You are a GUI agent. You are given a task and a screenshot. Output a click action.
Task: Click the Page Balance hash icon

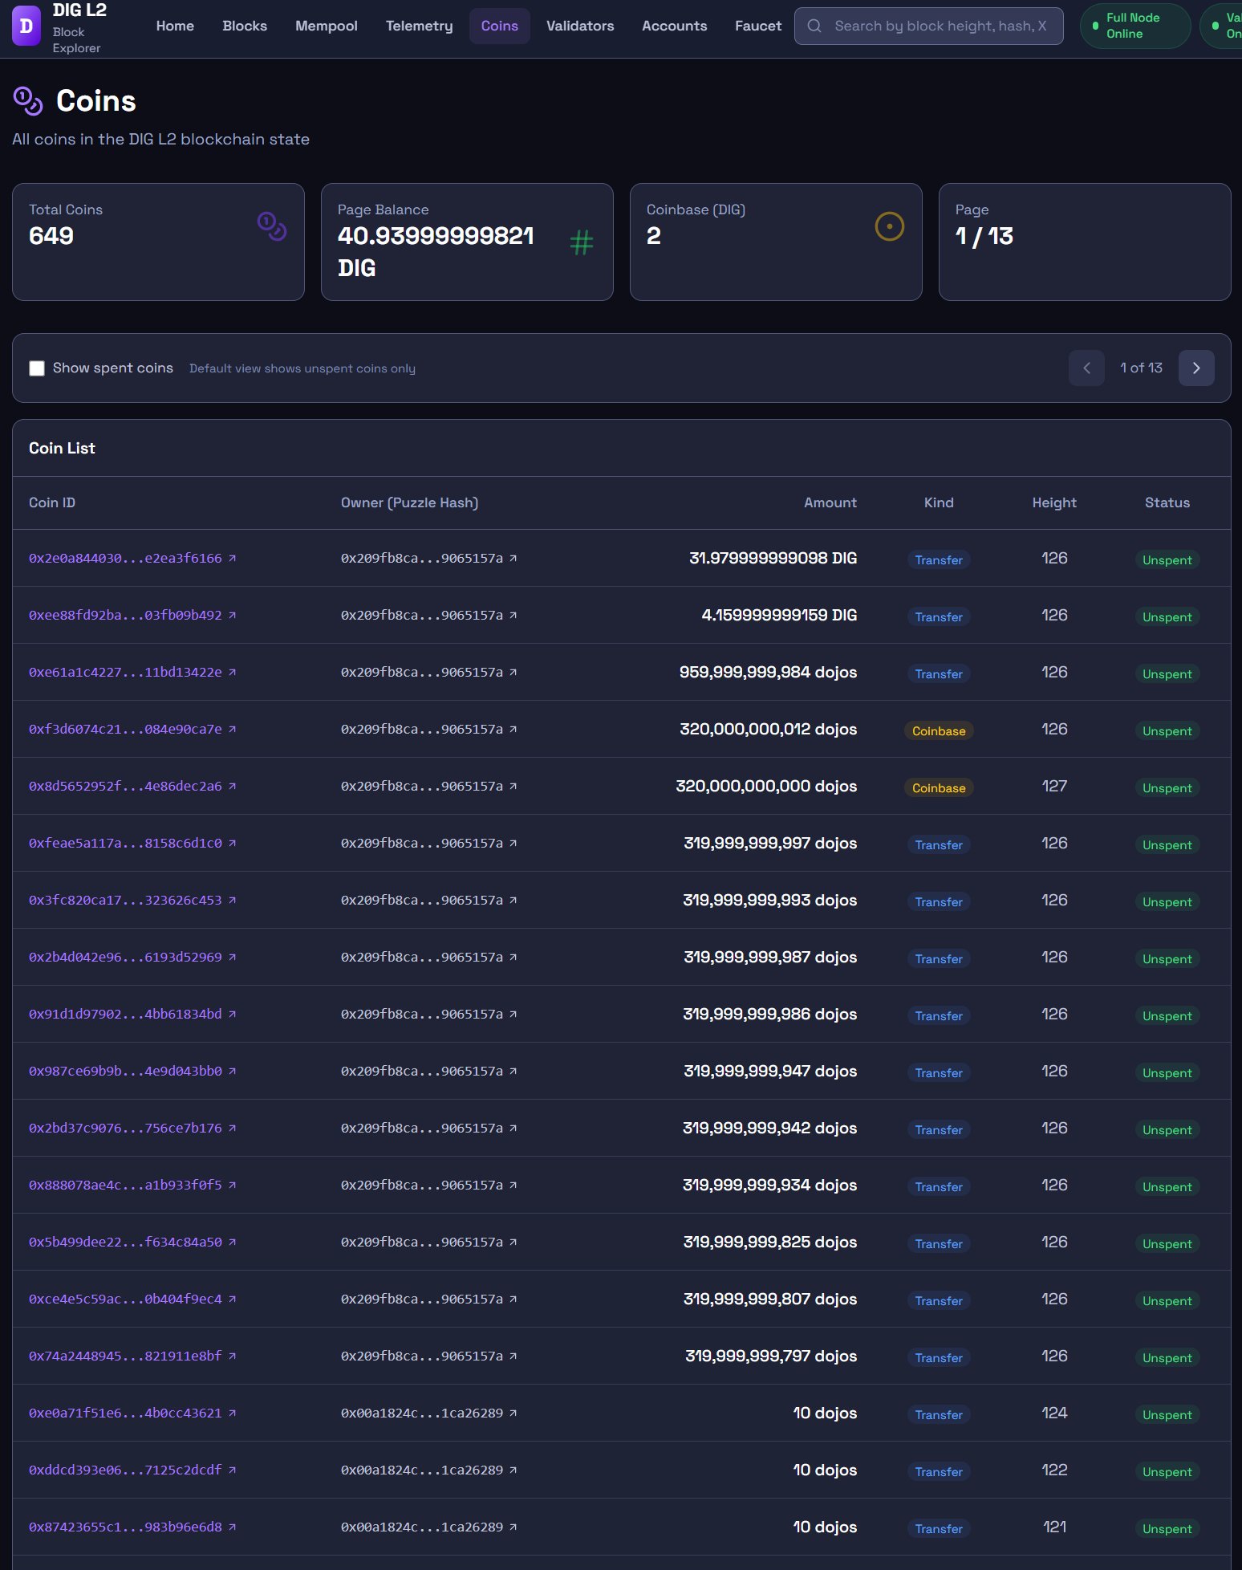[581, 242]
